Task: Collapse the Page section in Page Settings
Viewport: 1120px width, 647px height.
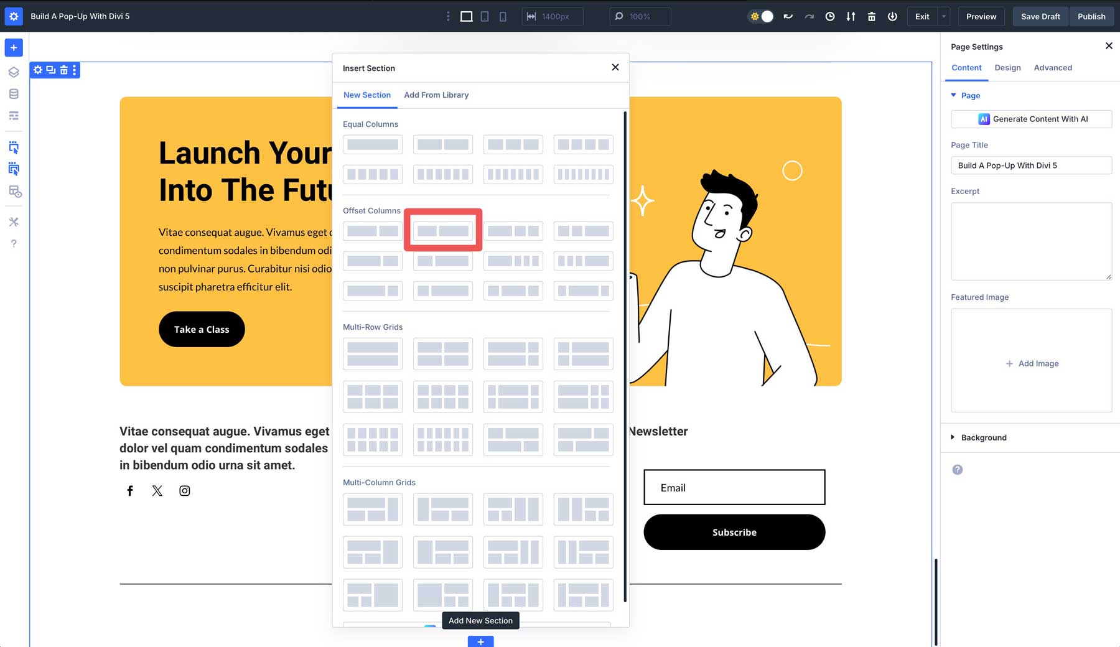Action: [x=953, y=95]
